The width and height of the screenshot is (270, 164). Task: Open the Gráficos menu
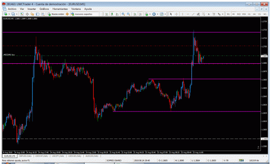[x=44, y=9]
